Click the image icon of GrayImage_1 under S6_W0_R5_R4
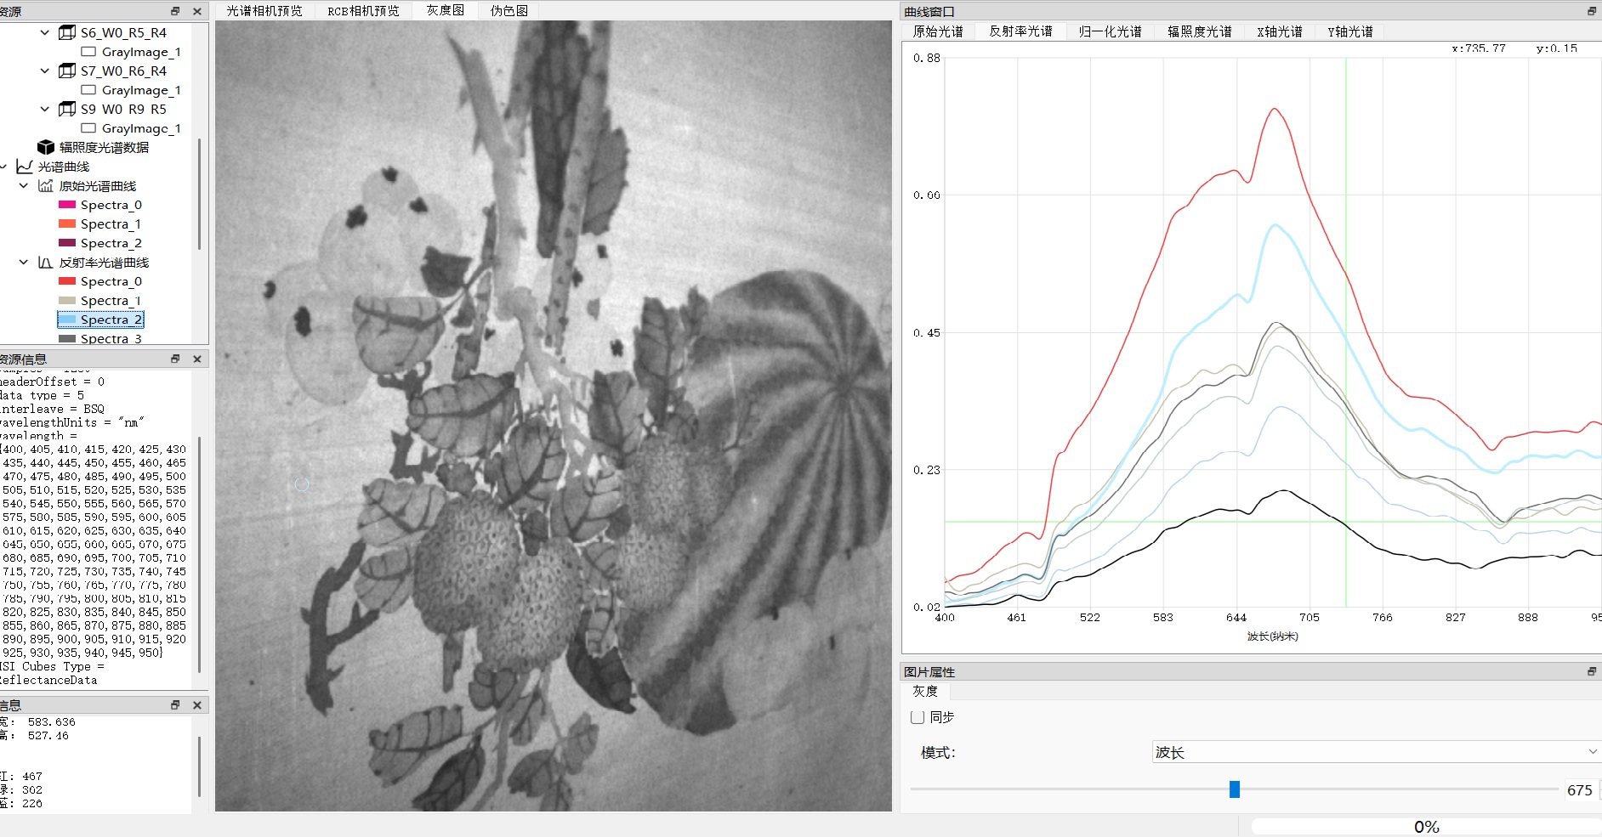This screenshot has width=1602, height=837. tap(88, 52)
